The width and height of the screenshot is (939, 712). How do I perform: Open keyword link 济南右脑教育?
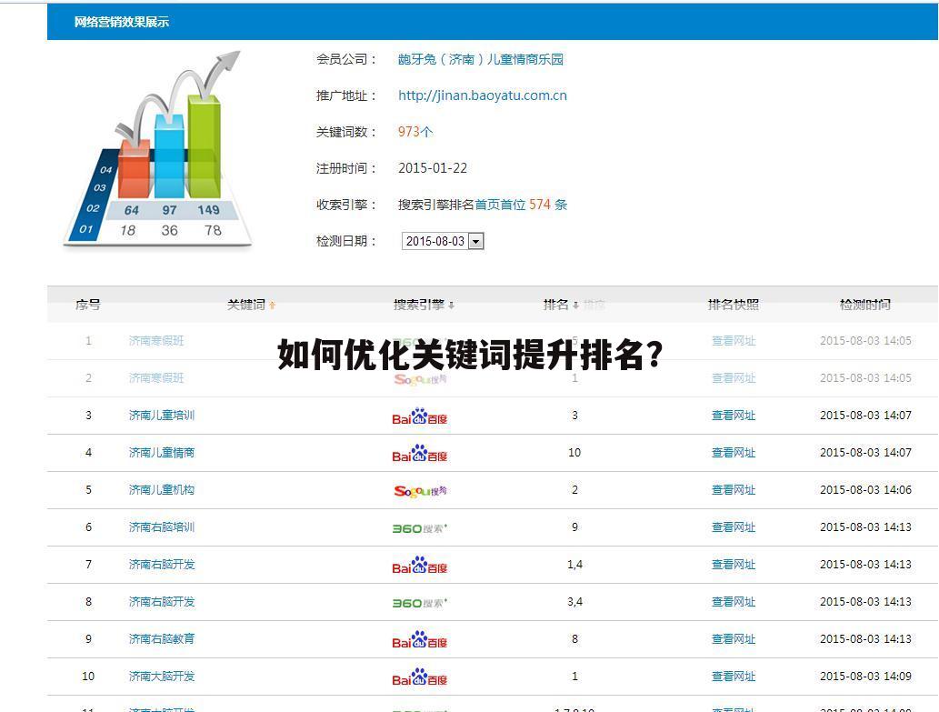(162, 639)
